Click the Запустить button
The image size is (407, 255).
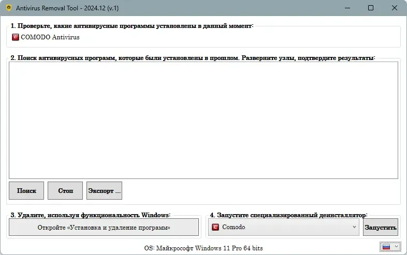(x=380, y=227)
